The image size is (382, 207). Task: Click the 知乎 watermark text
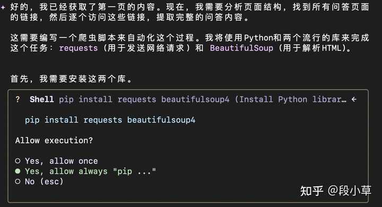point(311,191)
